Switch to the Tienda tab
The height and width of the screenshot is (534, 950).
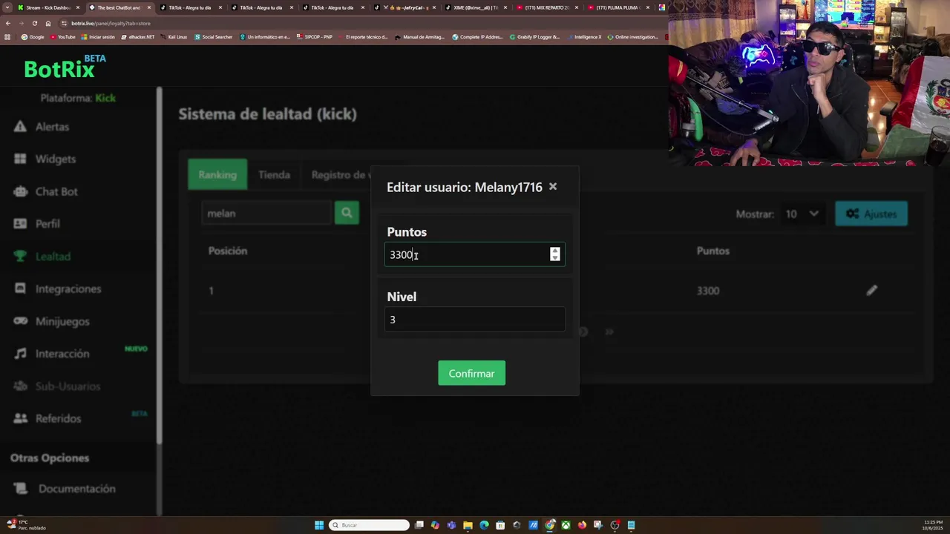pos(274,174)
